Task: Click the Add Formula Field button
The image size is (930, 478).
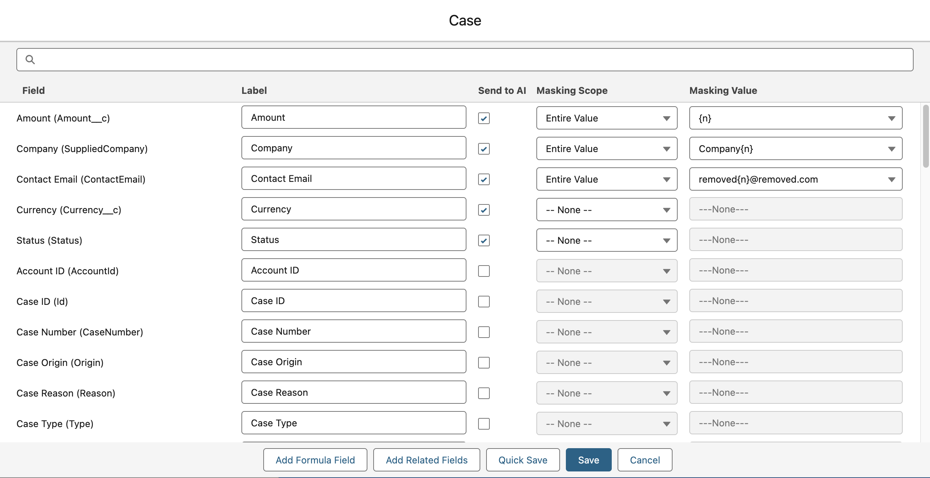Action: [x=315, y=460]
